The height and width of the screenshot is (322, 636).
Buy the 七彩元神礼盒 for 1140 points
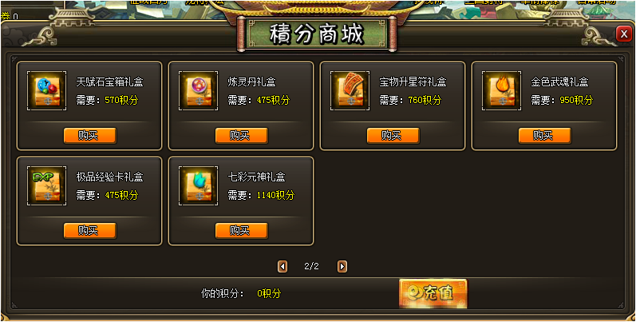(x=241, y=231)
